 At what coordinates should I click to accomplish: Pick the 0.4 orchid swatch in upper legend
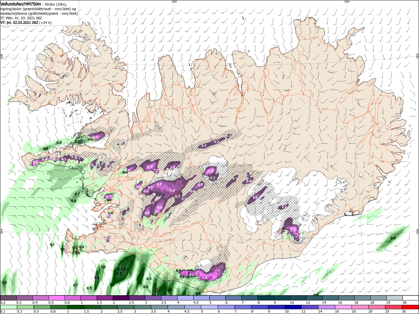click(x=41, y=298)
